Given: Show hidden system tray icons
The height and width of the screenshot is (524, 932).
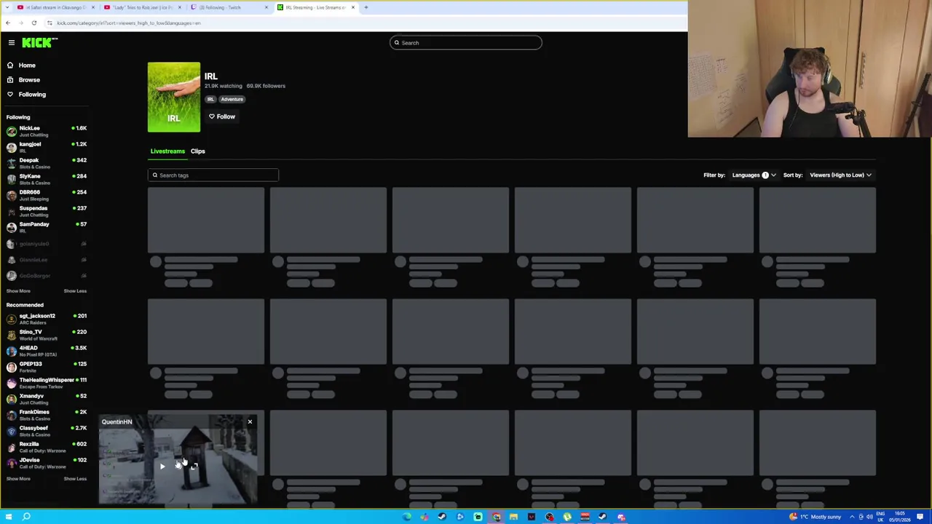Looking at the screenshot, I should pyautogui.click(x=852, y=517).
